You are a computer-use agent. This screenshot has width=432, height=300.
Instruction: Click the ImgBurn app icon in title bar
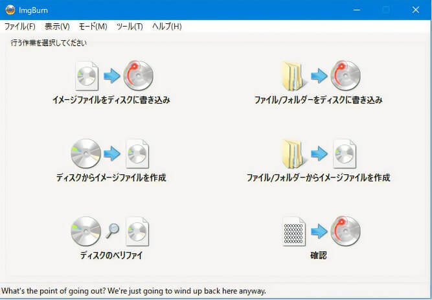(x=9, y=10)
